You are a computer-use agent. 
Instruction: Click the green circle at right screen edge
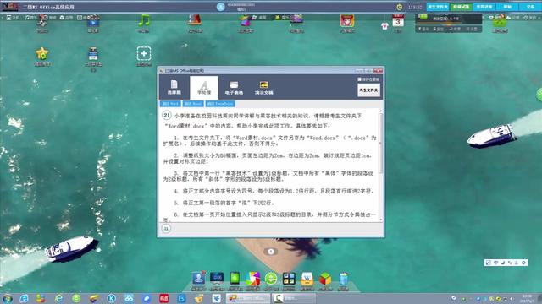(539, 95)
